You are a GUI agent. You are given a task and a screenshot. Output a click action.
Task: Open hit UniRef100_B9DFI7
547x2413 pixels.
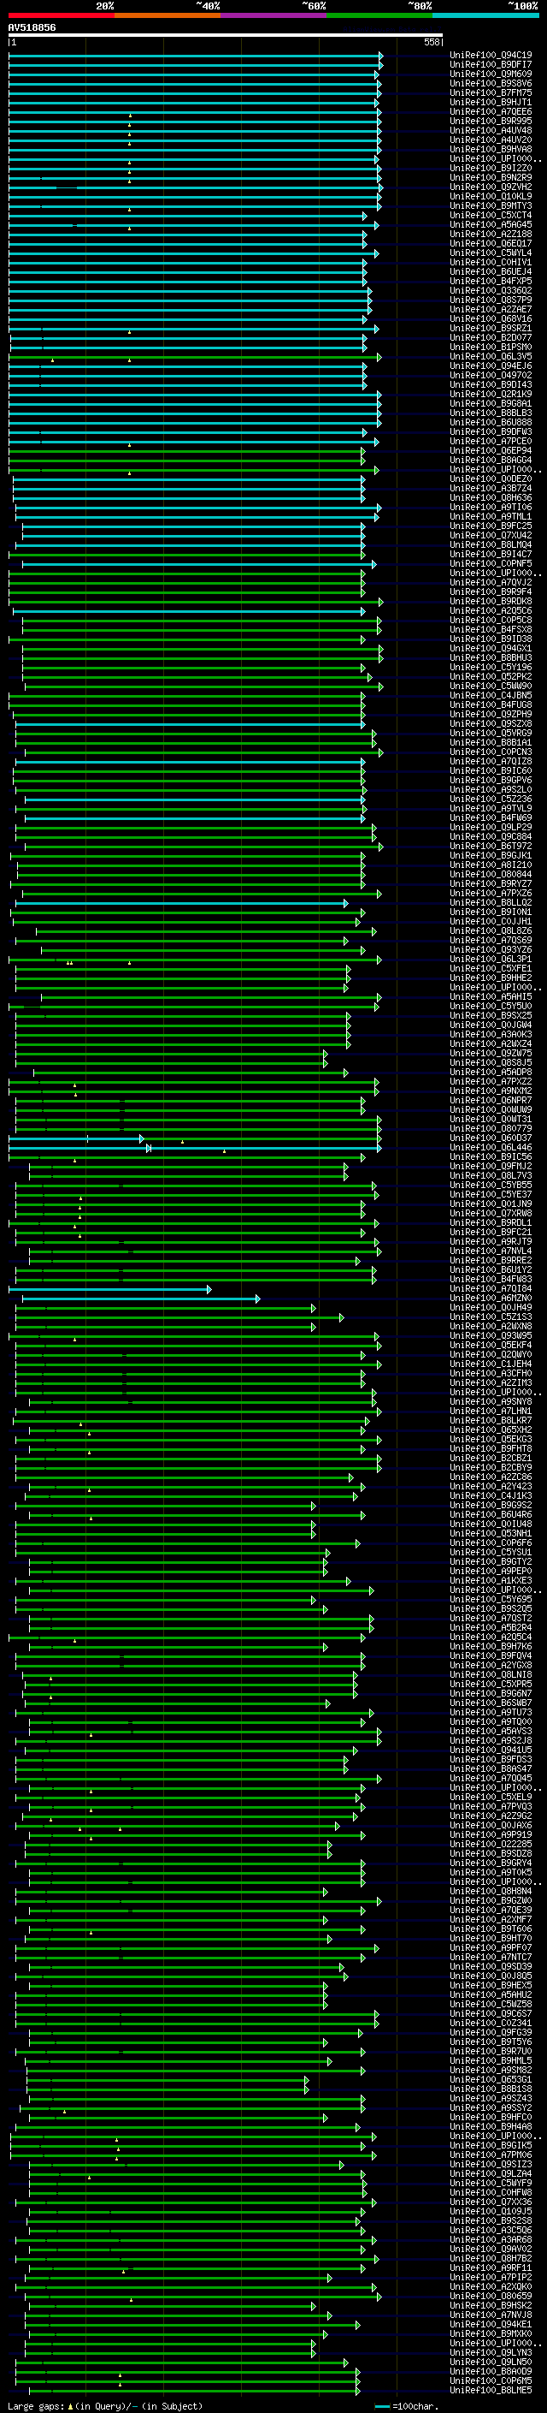(491, 65)
